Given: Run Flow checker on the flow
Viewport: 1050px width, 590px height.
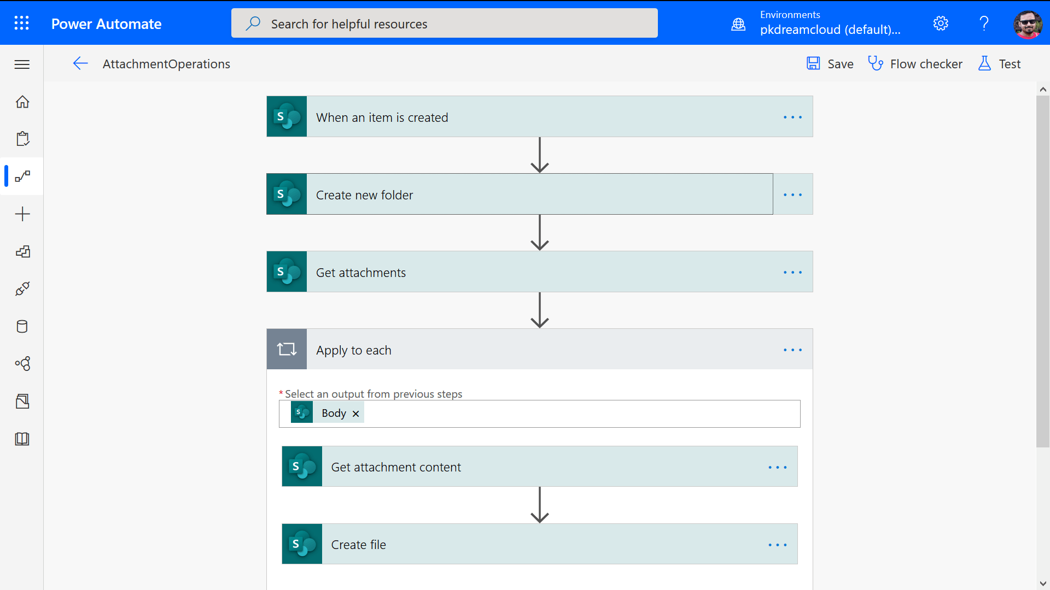Looking at the screenshot, I should 915,64.
